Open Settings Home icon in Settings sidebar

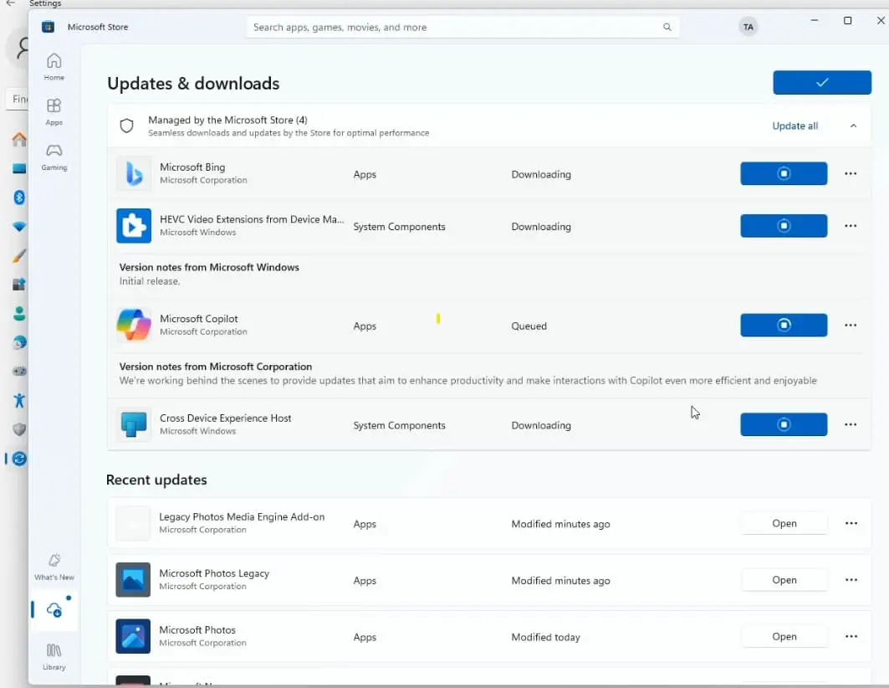point(19,139)
